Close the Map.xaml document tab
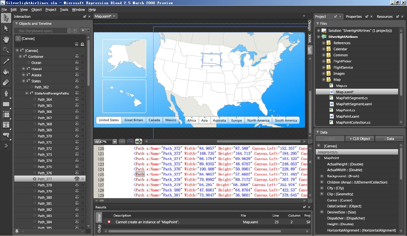Screen dimensions: 407x236 coord(114,16)
